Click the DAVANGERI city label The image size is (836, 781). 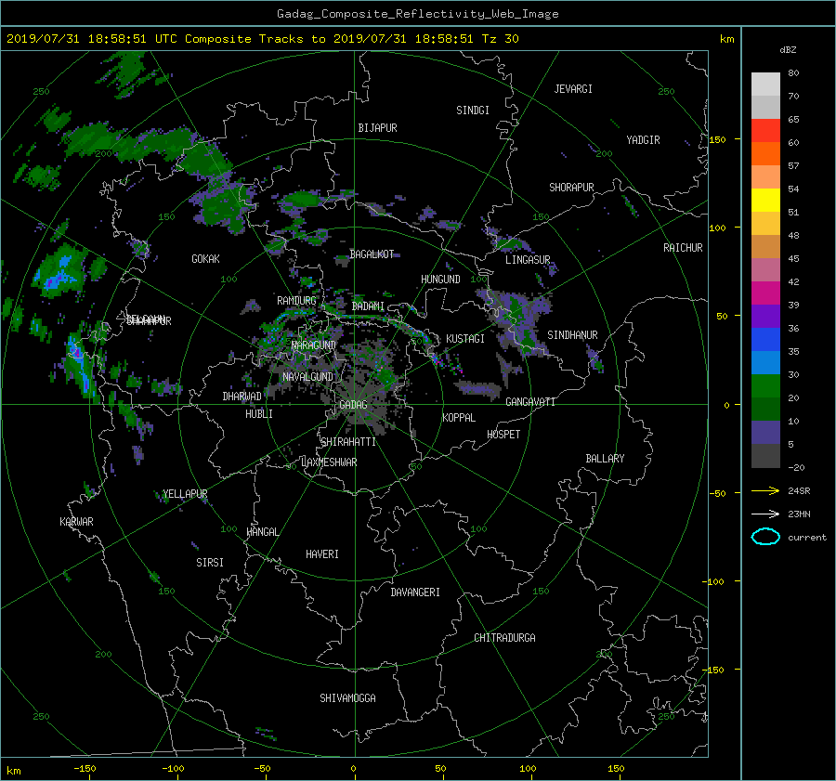click(415, 592)
